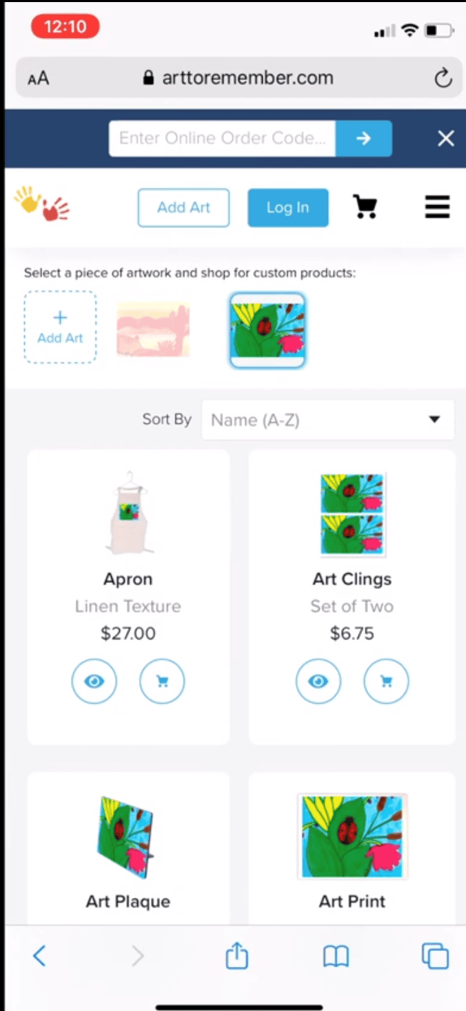
Task: Tap the dashed Add Art tile
Action: [60, 327]
